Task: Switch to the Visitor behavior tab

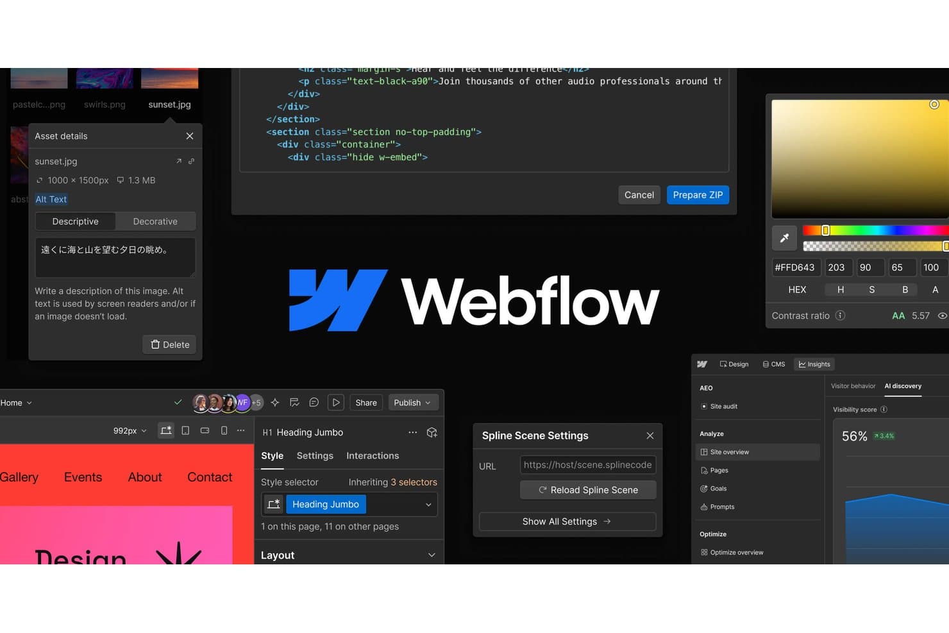Action: (853, 386)
